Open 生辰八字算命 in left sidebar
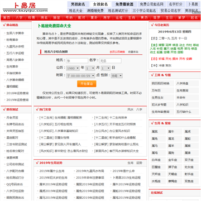The image size is (201, 201). pyautogui.click(x=15, y=33)
